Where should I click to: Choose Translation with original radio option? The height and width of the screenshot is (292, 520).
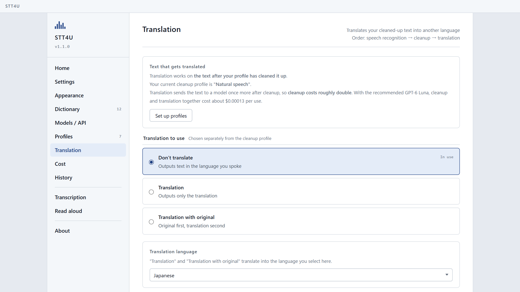click(151, 222)
